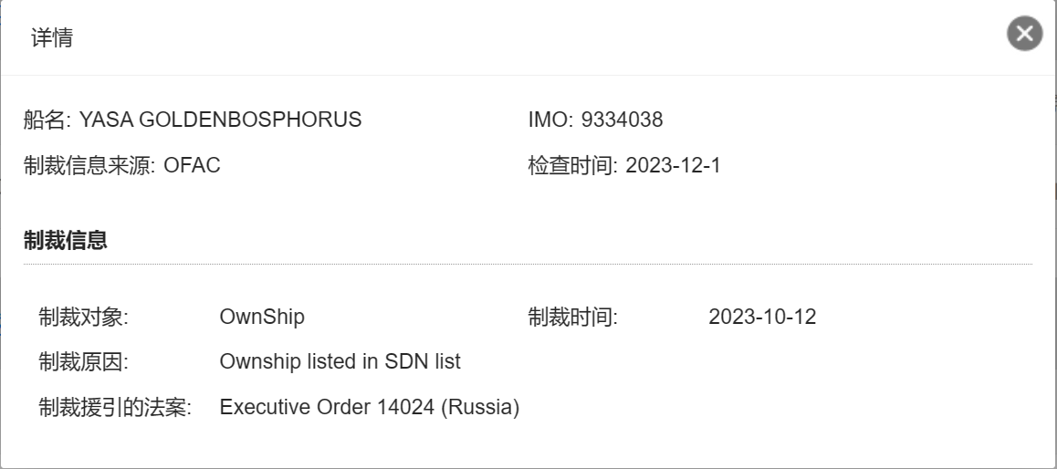
Task: Click the 制裁信息来源 label
Action: (89, 166)
